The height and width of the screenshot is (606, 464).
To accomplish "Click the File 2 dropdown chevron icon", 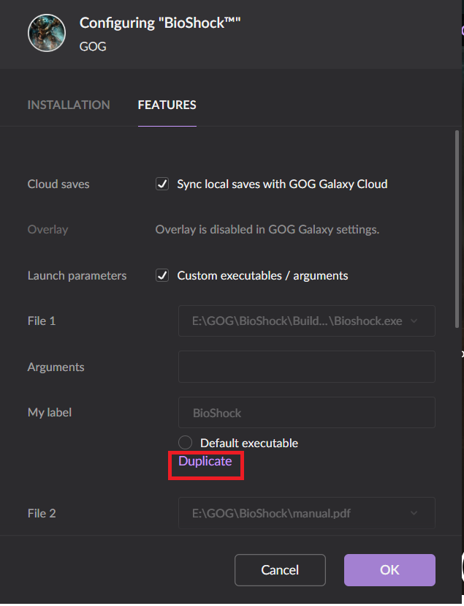I will tap(414, 513).
